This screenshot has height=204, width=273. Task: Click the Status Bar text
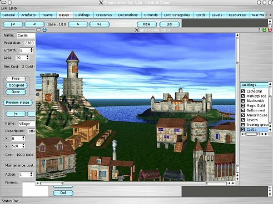10,201
